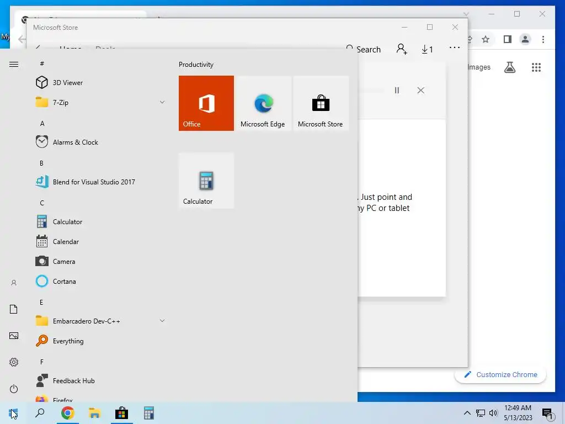Image resolution: width=565 pixels, height=424 pixels.
Task: Cancel the download with X in Store
Action: click(420, 90)
